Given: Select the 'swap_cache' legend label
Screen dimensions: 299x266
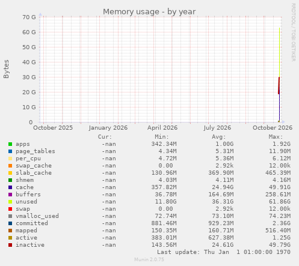Looking at the screenshot, I should [x=34, y=166].
